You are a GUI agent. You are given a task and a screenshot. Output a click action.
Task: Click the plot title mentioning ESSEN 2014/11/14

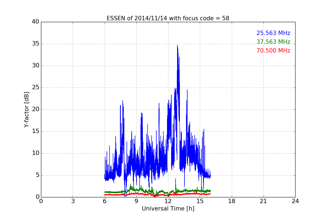[x=168, y=18]
